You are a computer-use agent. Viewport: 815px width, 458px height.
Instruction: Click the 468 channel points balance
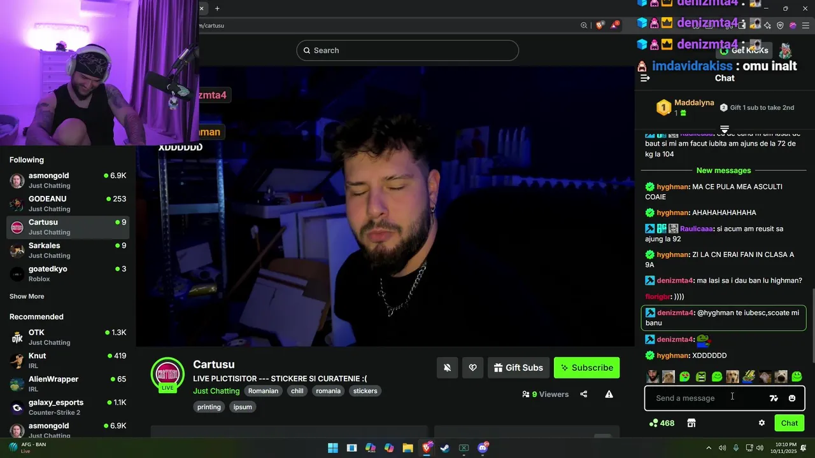click(x=662, y=423)
